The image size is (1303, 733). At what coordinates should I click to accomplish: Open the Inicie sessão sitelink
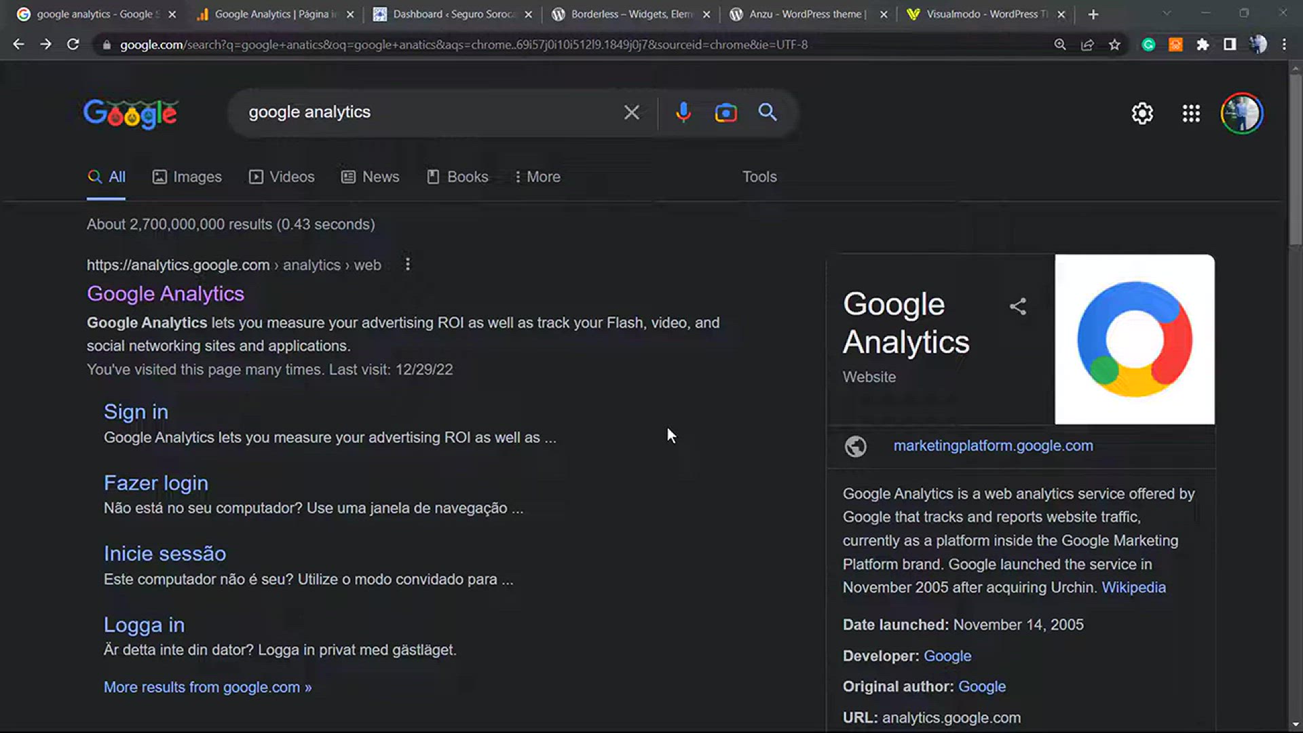tap(165, 554)
